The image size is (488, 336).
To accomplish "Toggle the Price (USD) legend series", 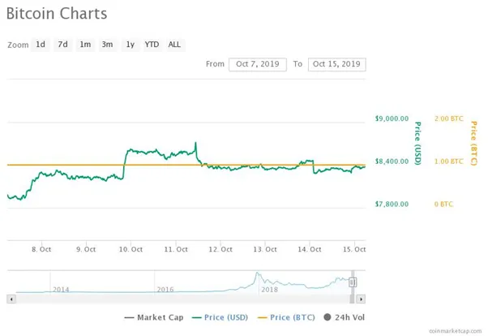I will click(x=220, y=317).
